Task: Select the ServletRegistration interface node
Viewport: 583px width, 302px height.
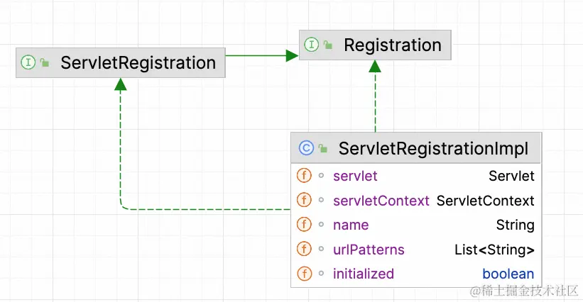Action: pos(138,63)
